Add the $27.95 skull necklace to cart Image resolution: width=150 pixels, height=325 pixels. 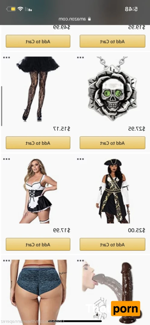coord(112,143)
